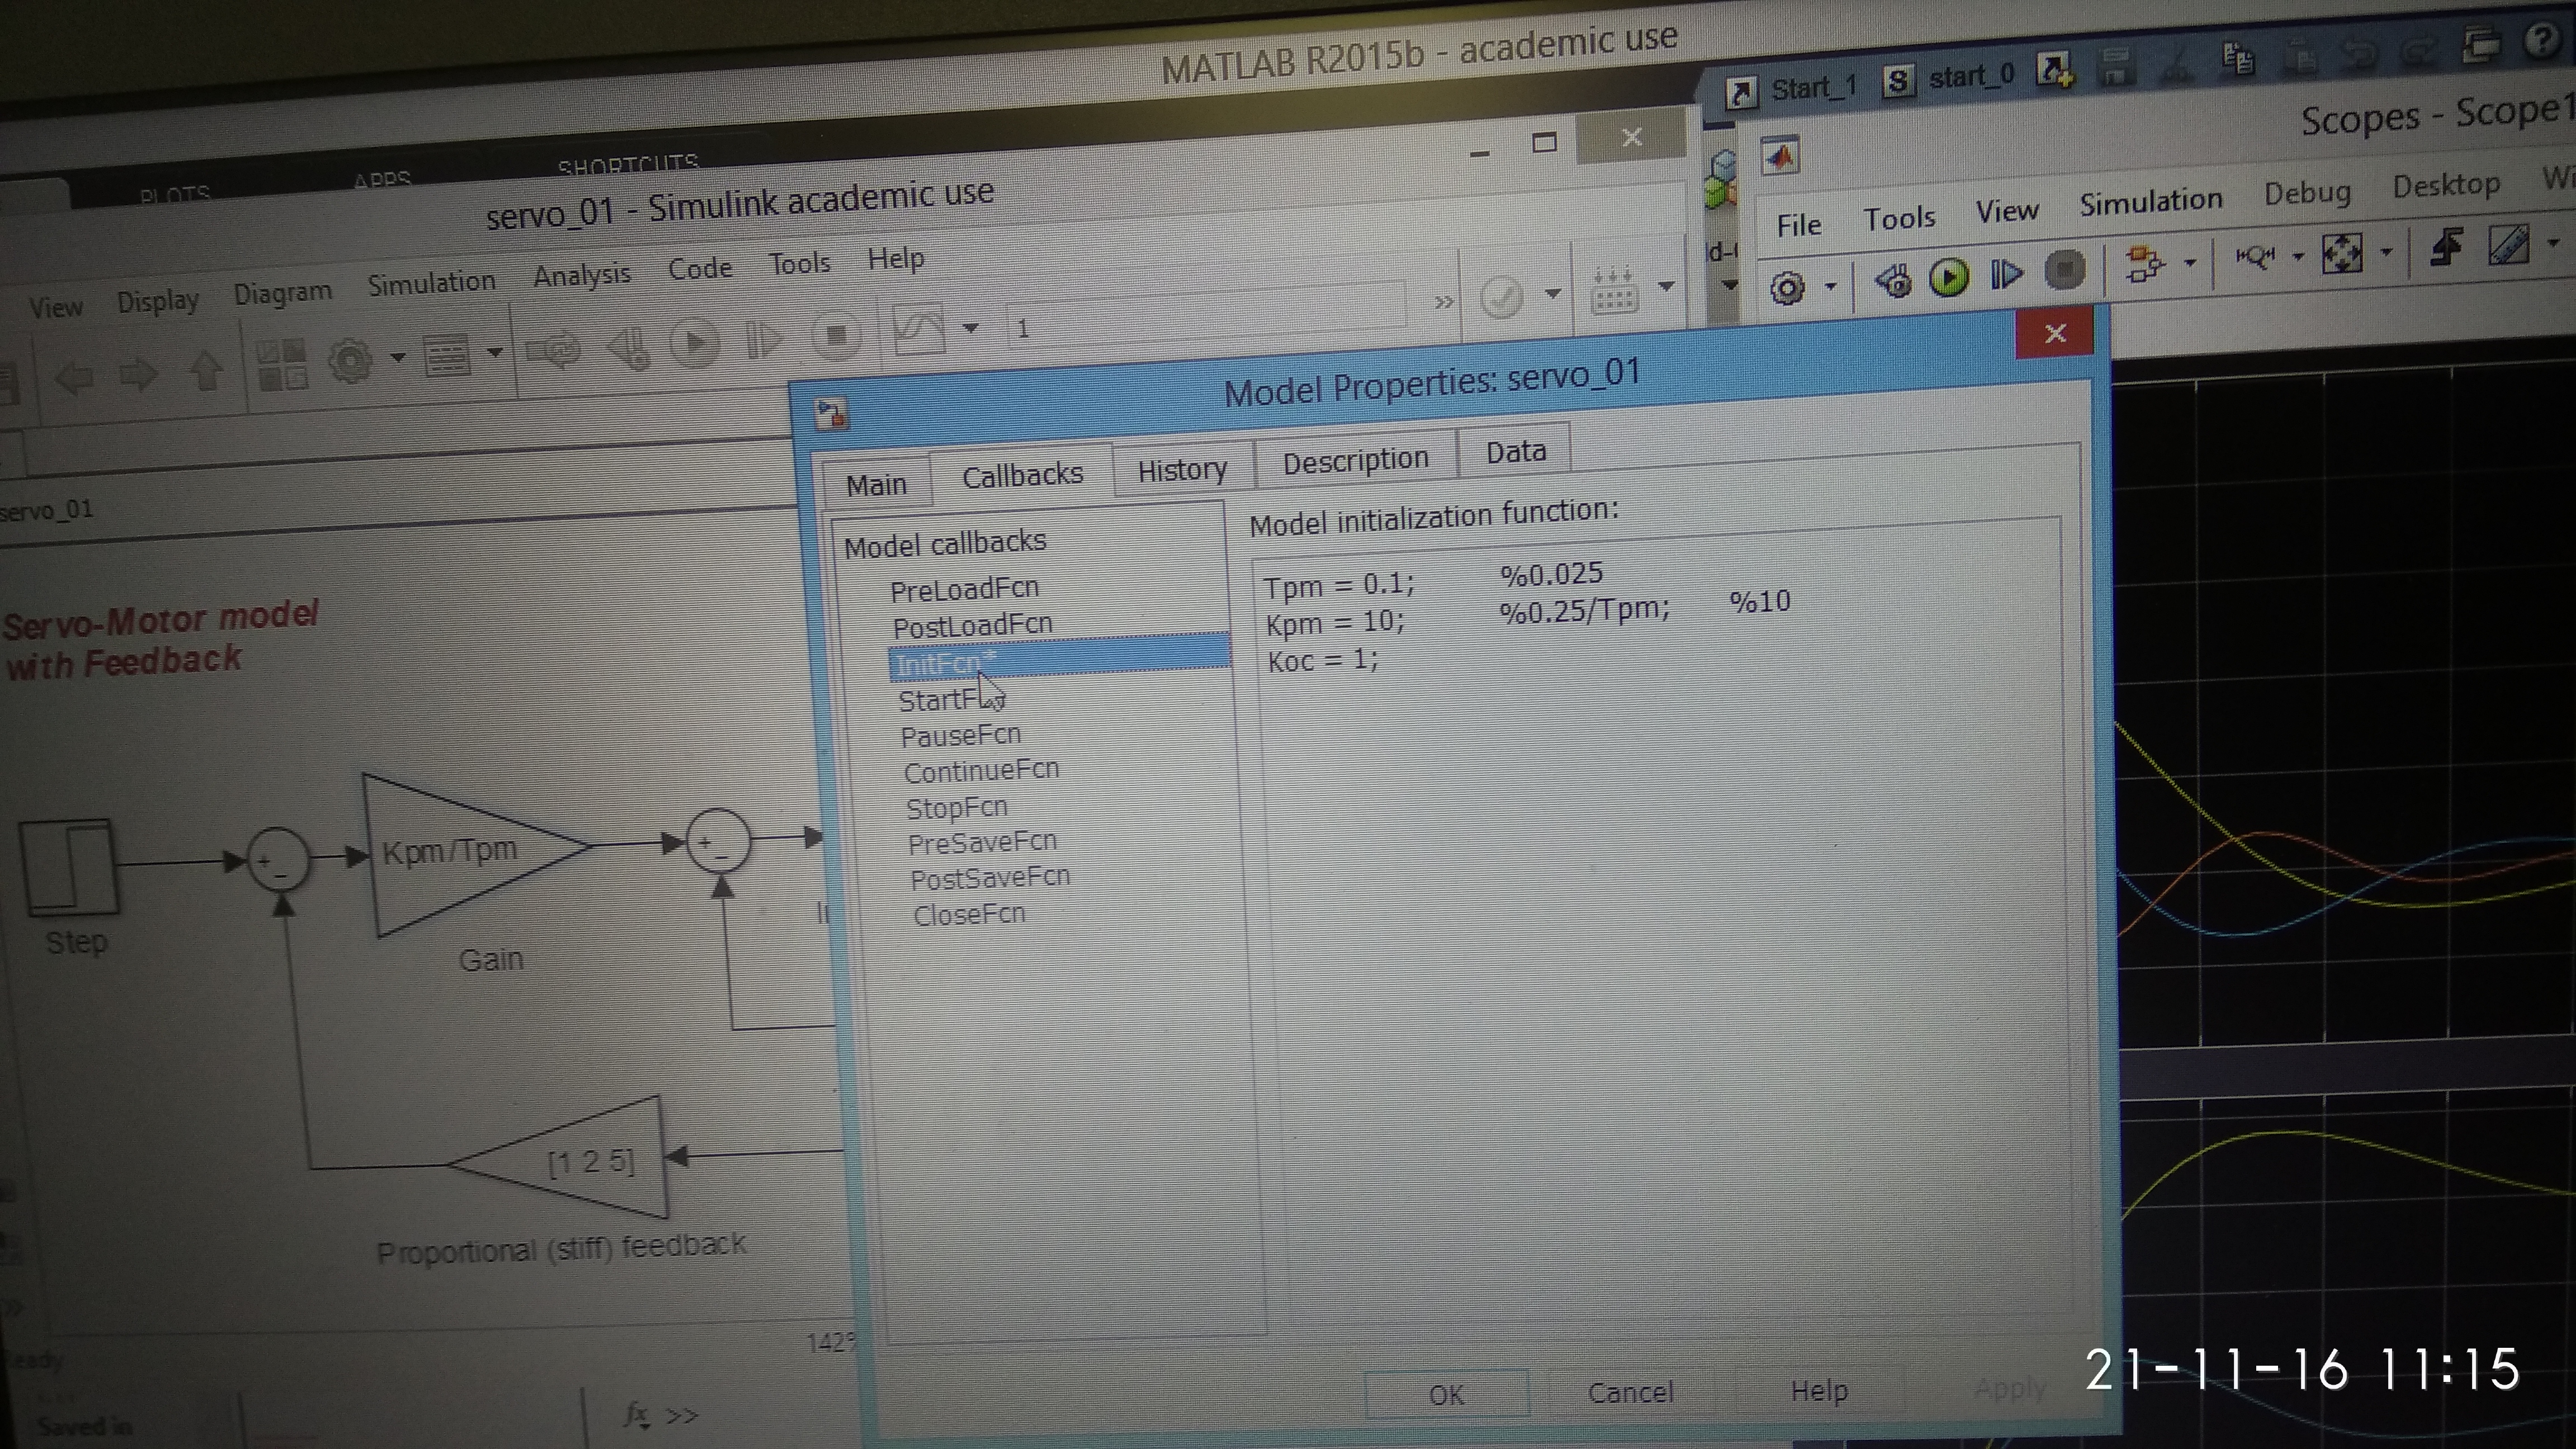Open the dropdown next to the highlight block icon
Screen dimensions: 2576x1449
click(2190, 263)
